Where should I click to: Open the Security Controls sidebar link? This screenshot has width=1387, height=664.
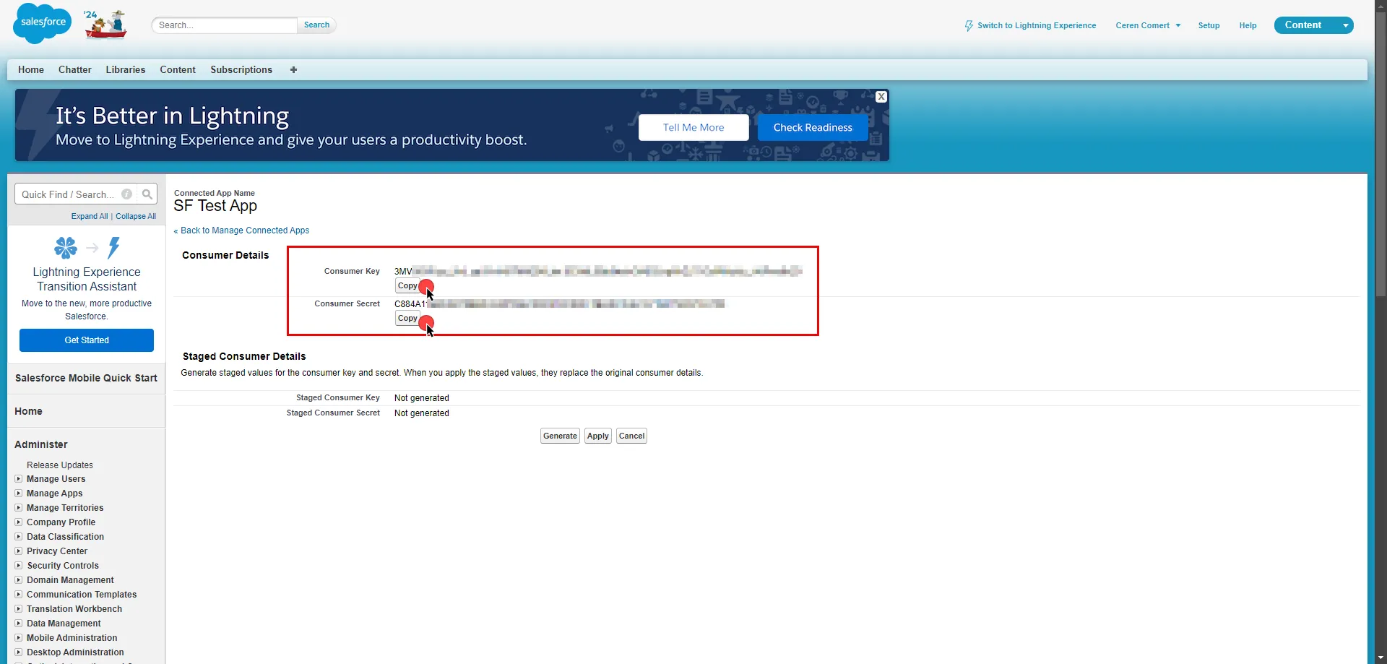63,566
